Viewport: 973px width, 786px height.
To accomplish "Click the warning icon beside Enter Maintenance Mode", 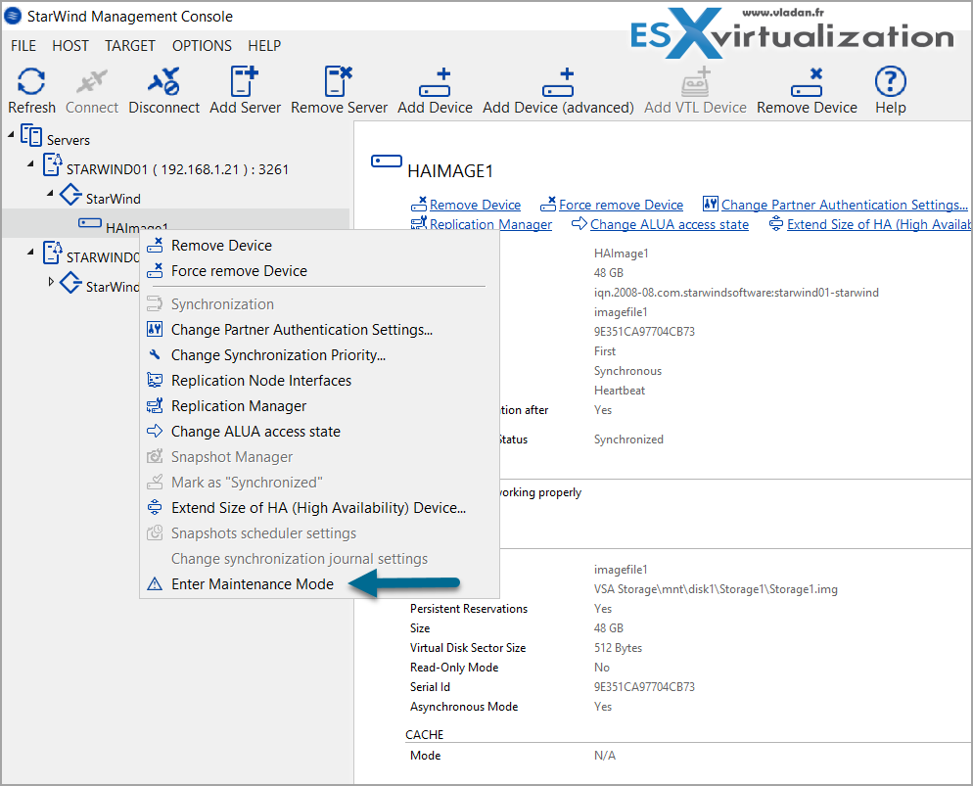I will pyautogui.click(x=155, y=584).
